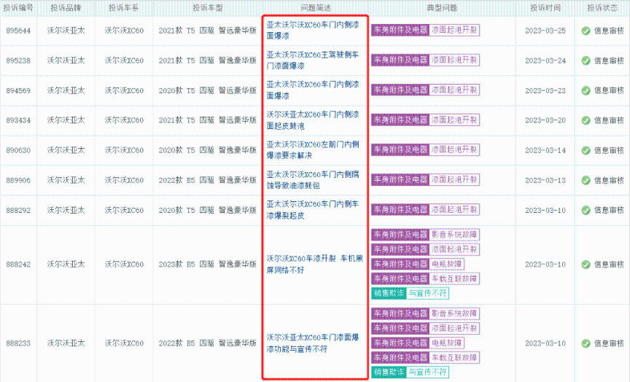Click the 电瓶故障 tag in row 888242
This screenshot has width=630, height=382.
click(x=447, y=264)
